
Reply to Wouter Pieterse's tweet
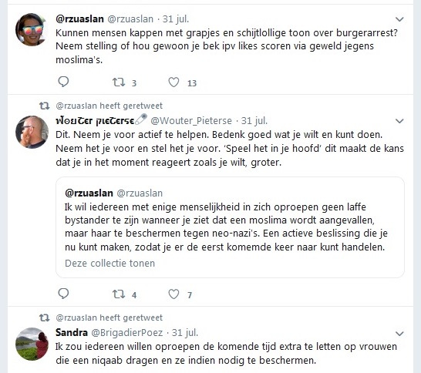63,294
